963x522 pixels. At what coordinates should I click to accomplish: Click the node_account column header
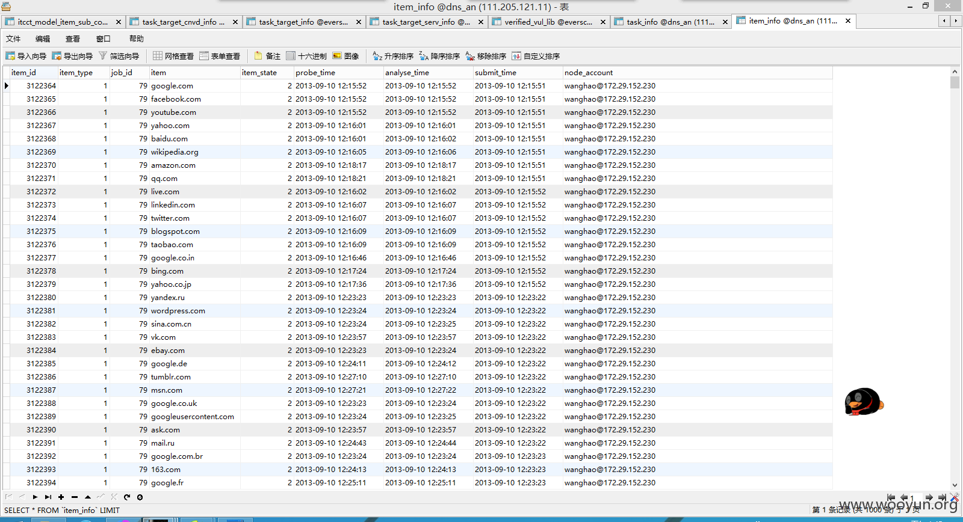pyautogui.click(x=698, y=72)
